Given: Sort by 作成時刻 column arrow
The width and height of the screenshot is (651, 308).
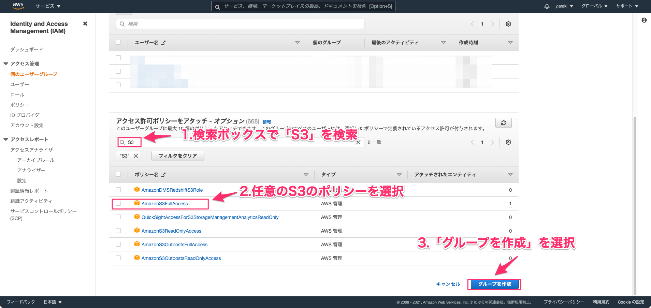Looking at the screenshot, I should (510, 43).
